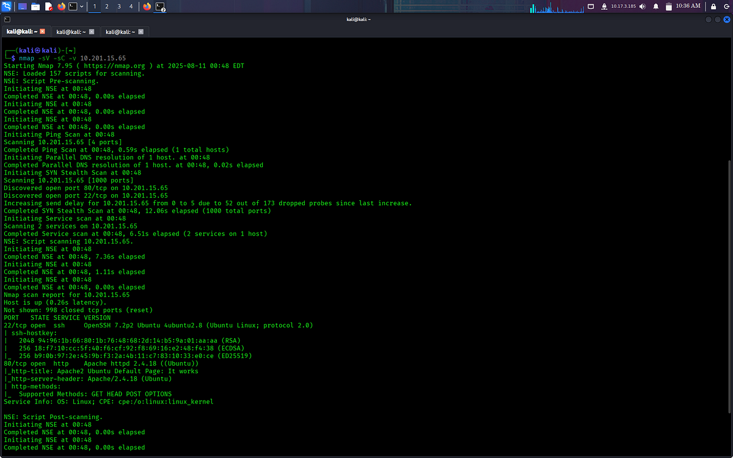
Task: Click the 80/tcp open http Apache line
Action: (101, 363)
